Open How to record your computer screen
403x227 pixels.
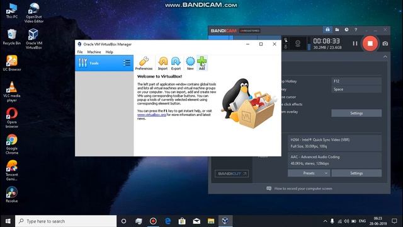[x=303, y=189]
